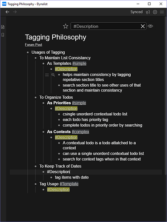Screen dimensions: 167x222
Task: Bookmark this search with the star icon
Action: [66, 26]
